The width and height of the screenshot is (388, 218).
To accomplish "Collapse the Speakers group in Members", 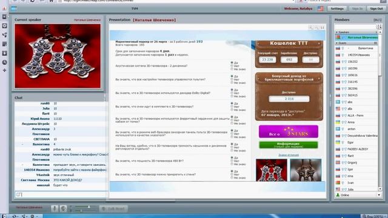I will pyautogui.click(x=336, y=32).
